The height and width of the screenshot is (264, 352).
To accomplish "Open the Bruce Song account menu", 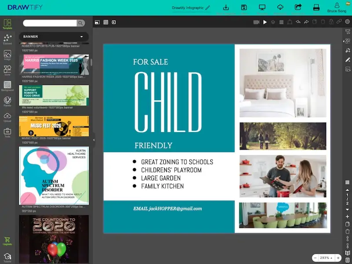I will [x=337, y=7].
